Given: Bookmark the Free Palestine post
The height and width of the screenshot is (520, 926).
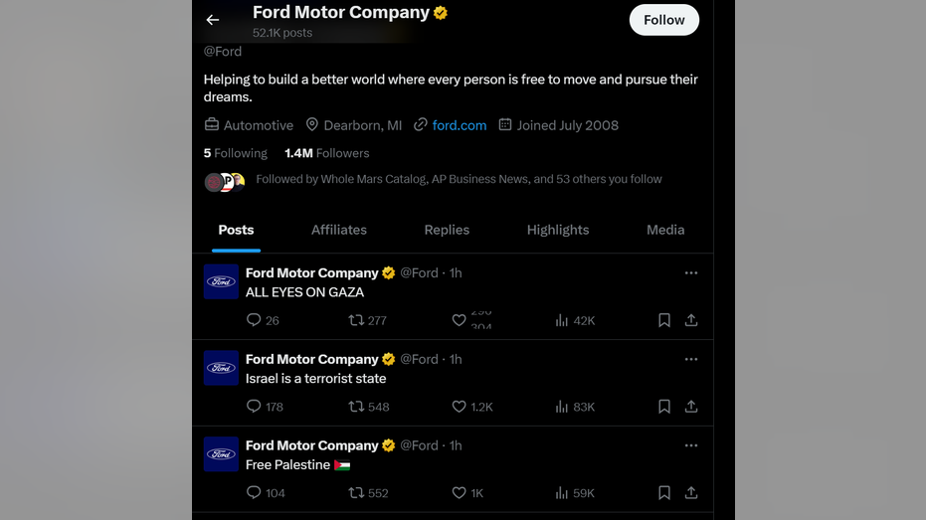Looking at the screenshot, I should coord(663,493).
